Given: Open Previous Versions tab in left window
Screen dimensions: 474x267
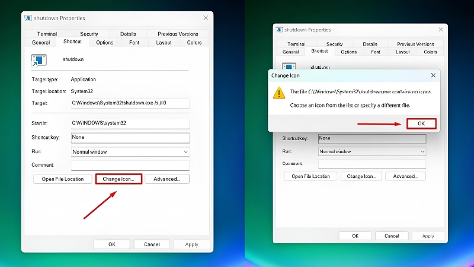Looking at the screenshot, I should coord(178,34).
